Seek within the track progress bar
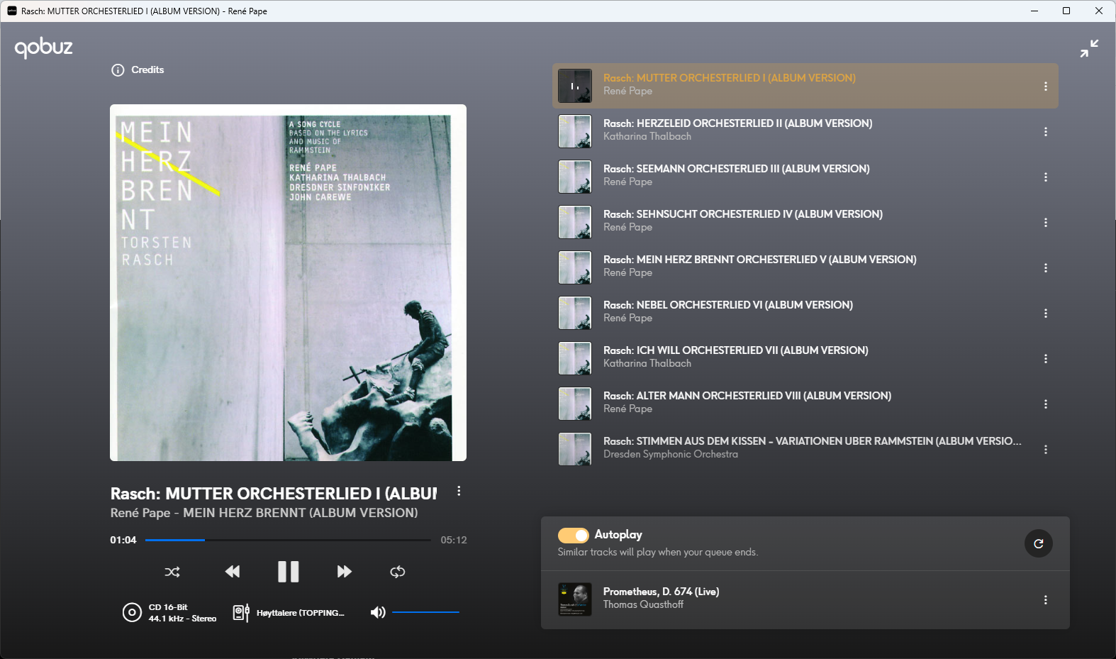Image resolution: width=1116 pixels, height=659 pixels. tap(288, 540)
